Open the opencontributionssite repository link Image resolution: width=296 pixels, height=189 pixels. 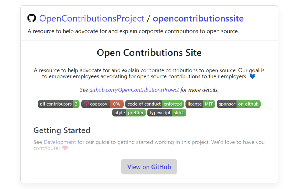(198, 18)
